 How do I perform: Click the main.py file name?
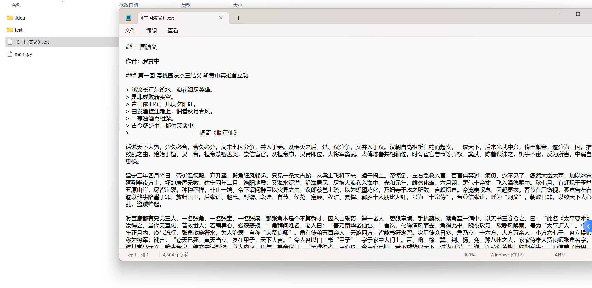pyautogui.click(x=23, y=54)
